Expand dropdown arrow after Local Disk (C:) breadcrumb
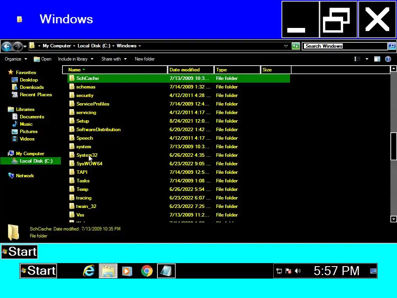The width and height of the screenshot is (397, 298). 113,46
